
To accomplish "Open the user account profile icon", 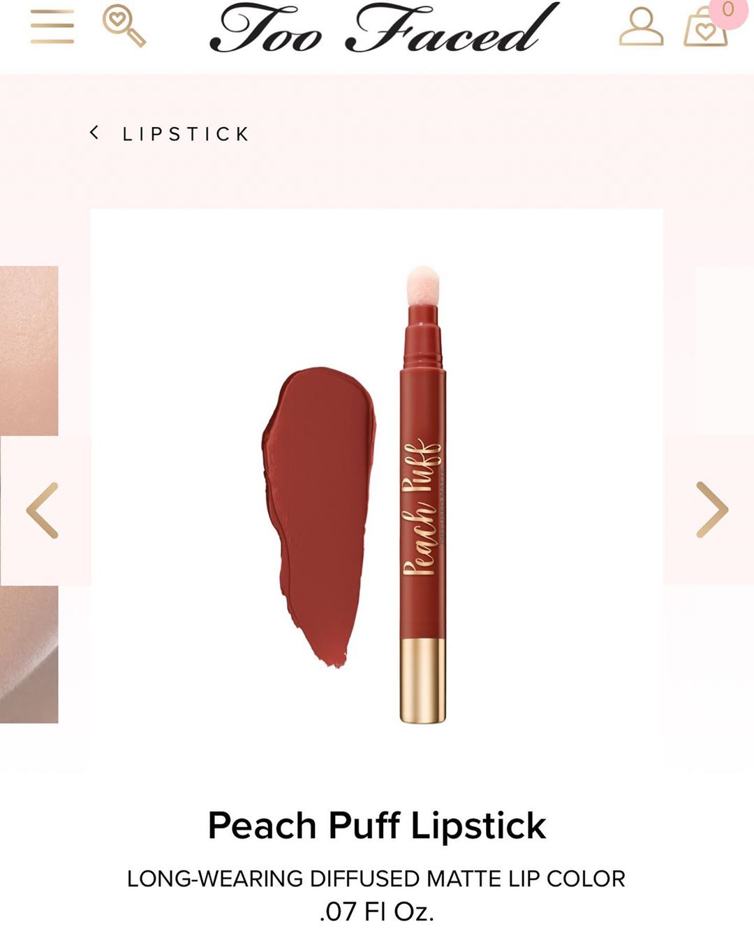I will [641, 27].
